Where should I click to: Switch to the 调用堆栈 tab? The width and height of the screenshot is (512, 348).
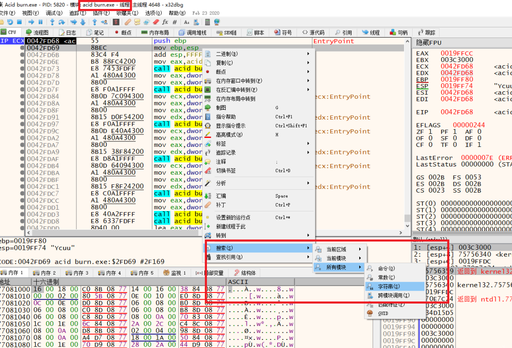coord(192,32)
